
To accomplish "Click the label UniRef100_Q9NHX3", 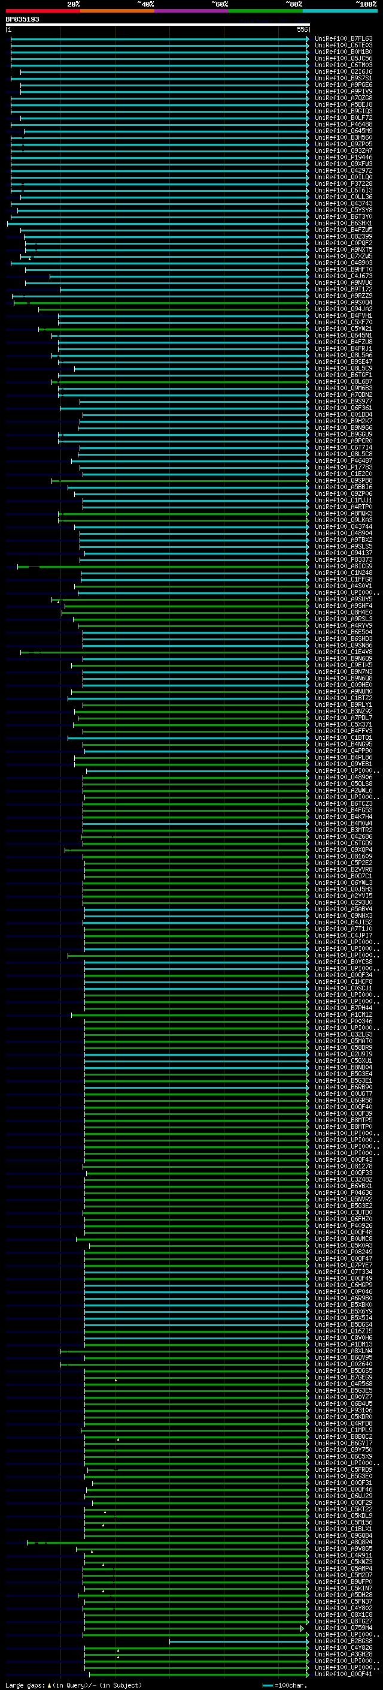I will coord(344,915).
